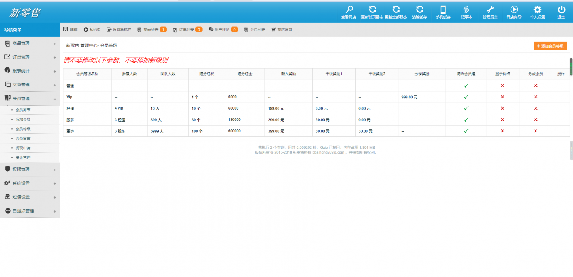
Task: Click the 清除缓存 icon in header
Action: [x=420, y=10]
